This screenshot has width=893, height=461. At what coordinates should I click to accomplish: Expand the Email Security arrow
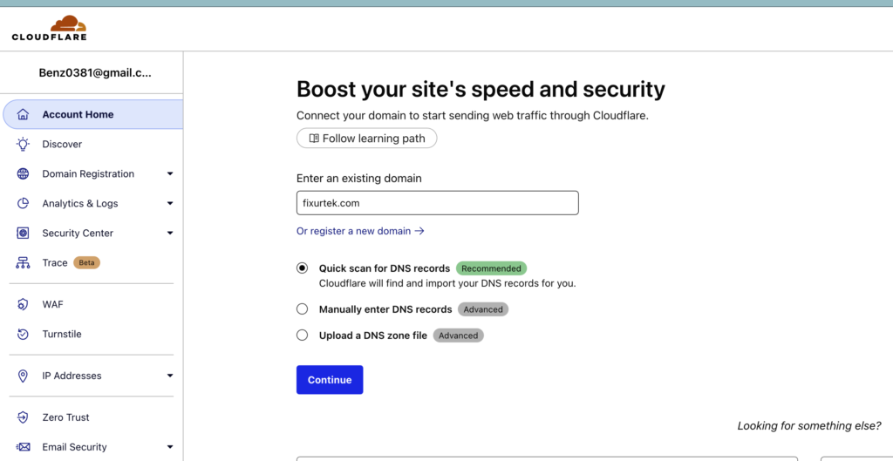tap(170, 447)
